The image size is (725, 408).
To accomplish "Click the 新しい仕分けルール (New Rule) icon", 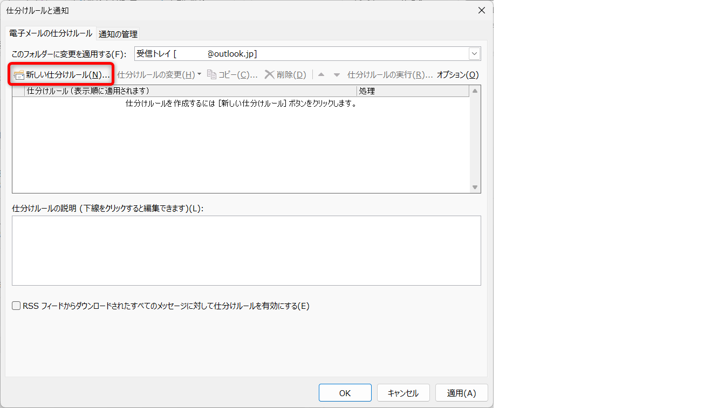I will [x=19, y=75].
